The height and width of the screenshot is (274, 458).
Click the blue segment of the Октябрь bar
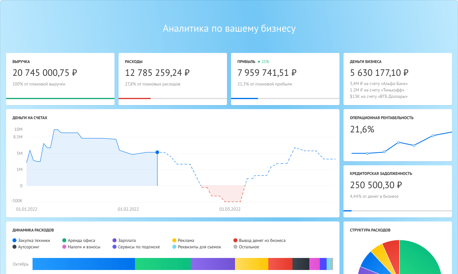pyautogui.click(x=84, y=264)
